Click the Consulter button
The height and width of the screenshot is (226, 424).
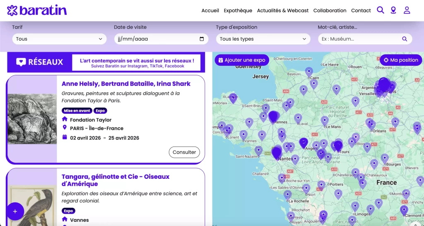coord(184,152)
